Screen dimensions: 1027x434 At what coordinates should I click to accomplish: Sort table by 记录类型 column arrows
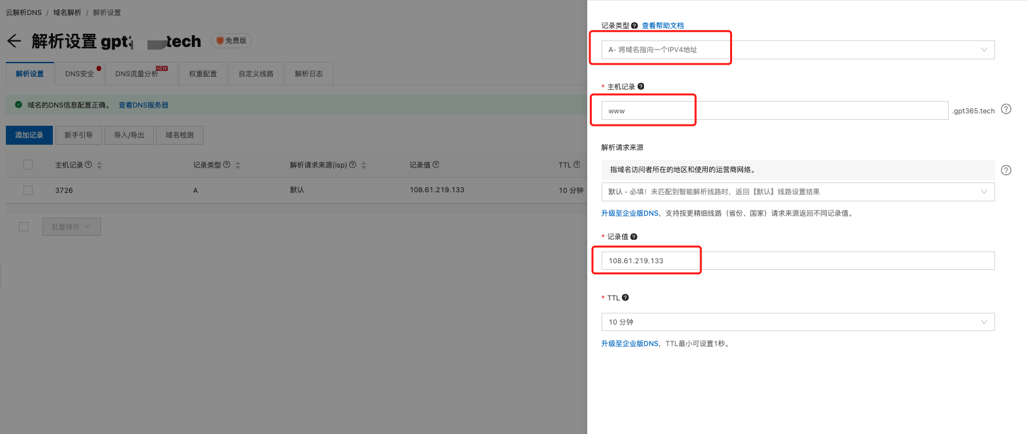point(238,166)
